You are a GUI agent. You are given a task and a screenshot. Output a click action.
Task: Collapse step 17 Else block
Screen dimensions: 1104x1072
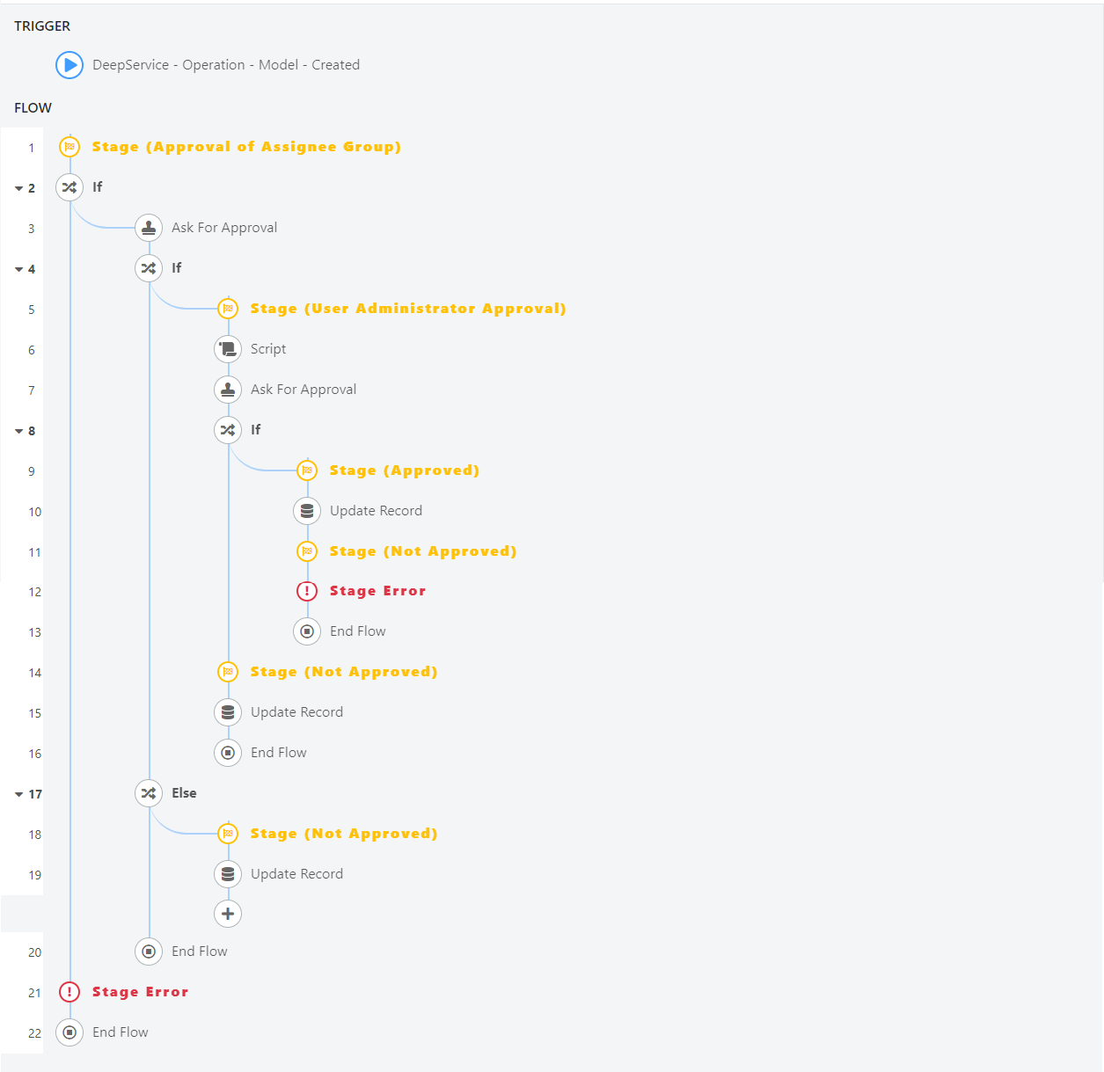(x=18, y=794)
